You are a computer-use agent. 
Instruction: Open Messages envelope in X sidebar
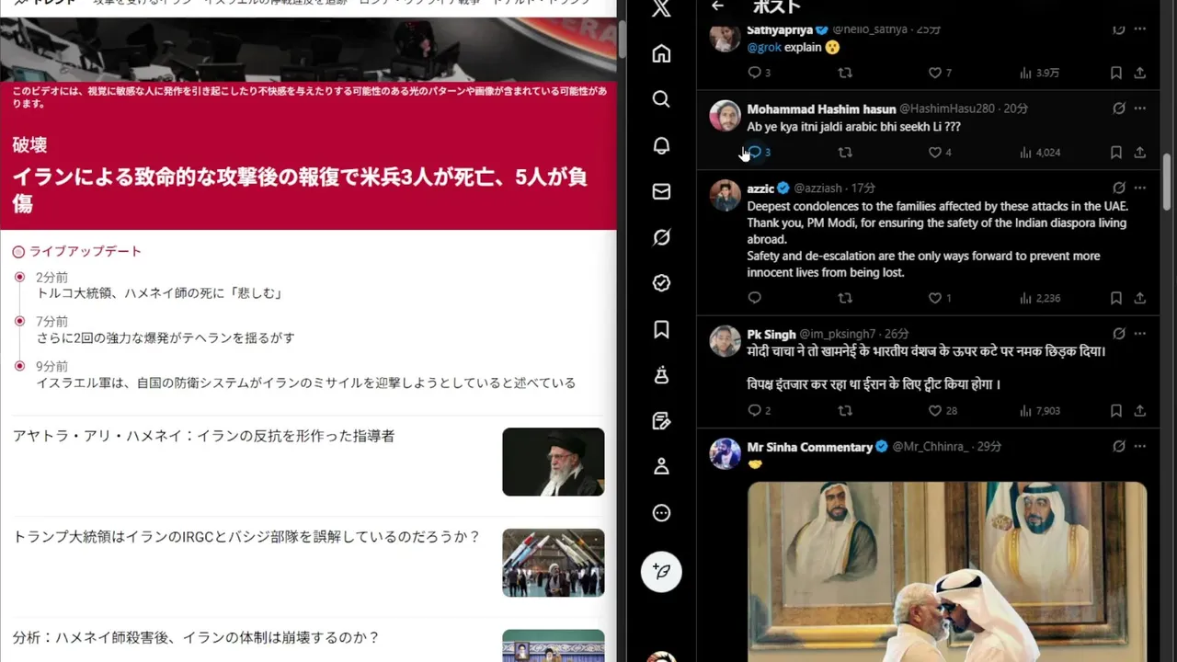click(x=661, y=191)
